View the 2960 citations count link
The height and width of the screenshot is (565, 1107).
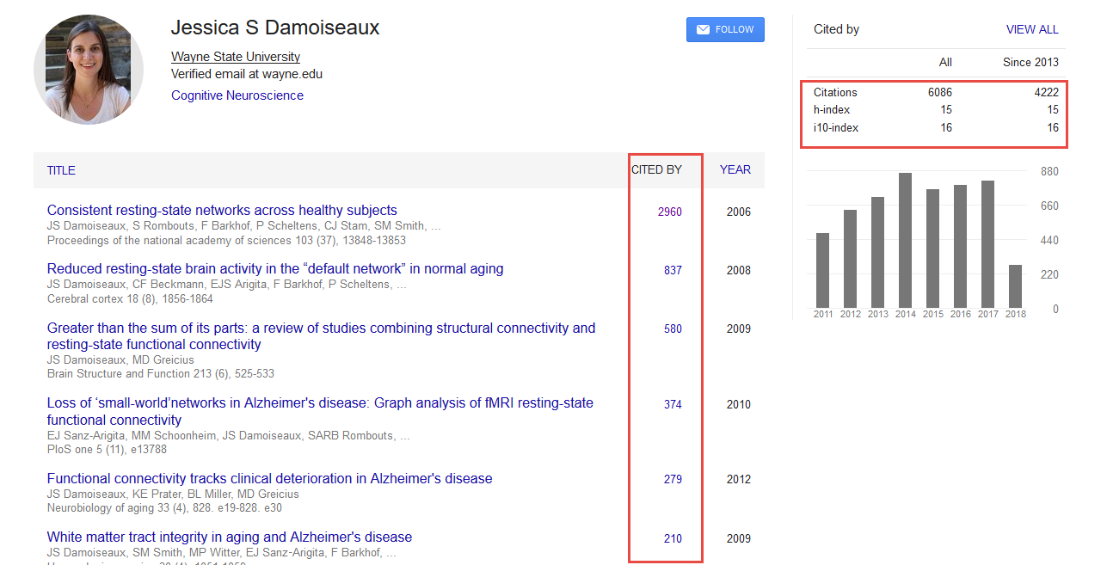tap(669, 212)
